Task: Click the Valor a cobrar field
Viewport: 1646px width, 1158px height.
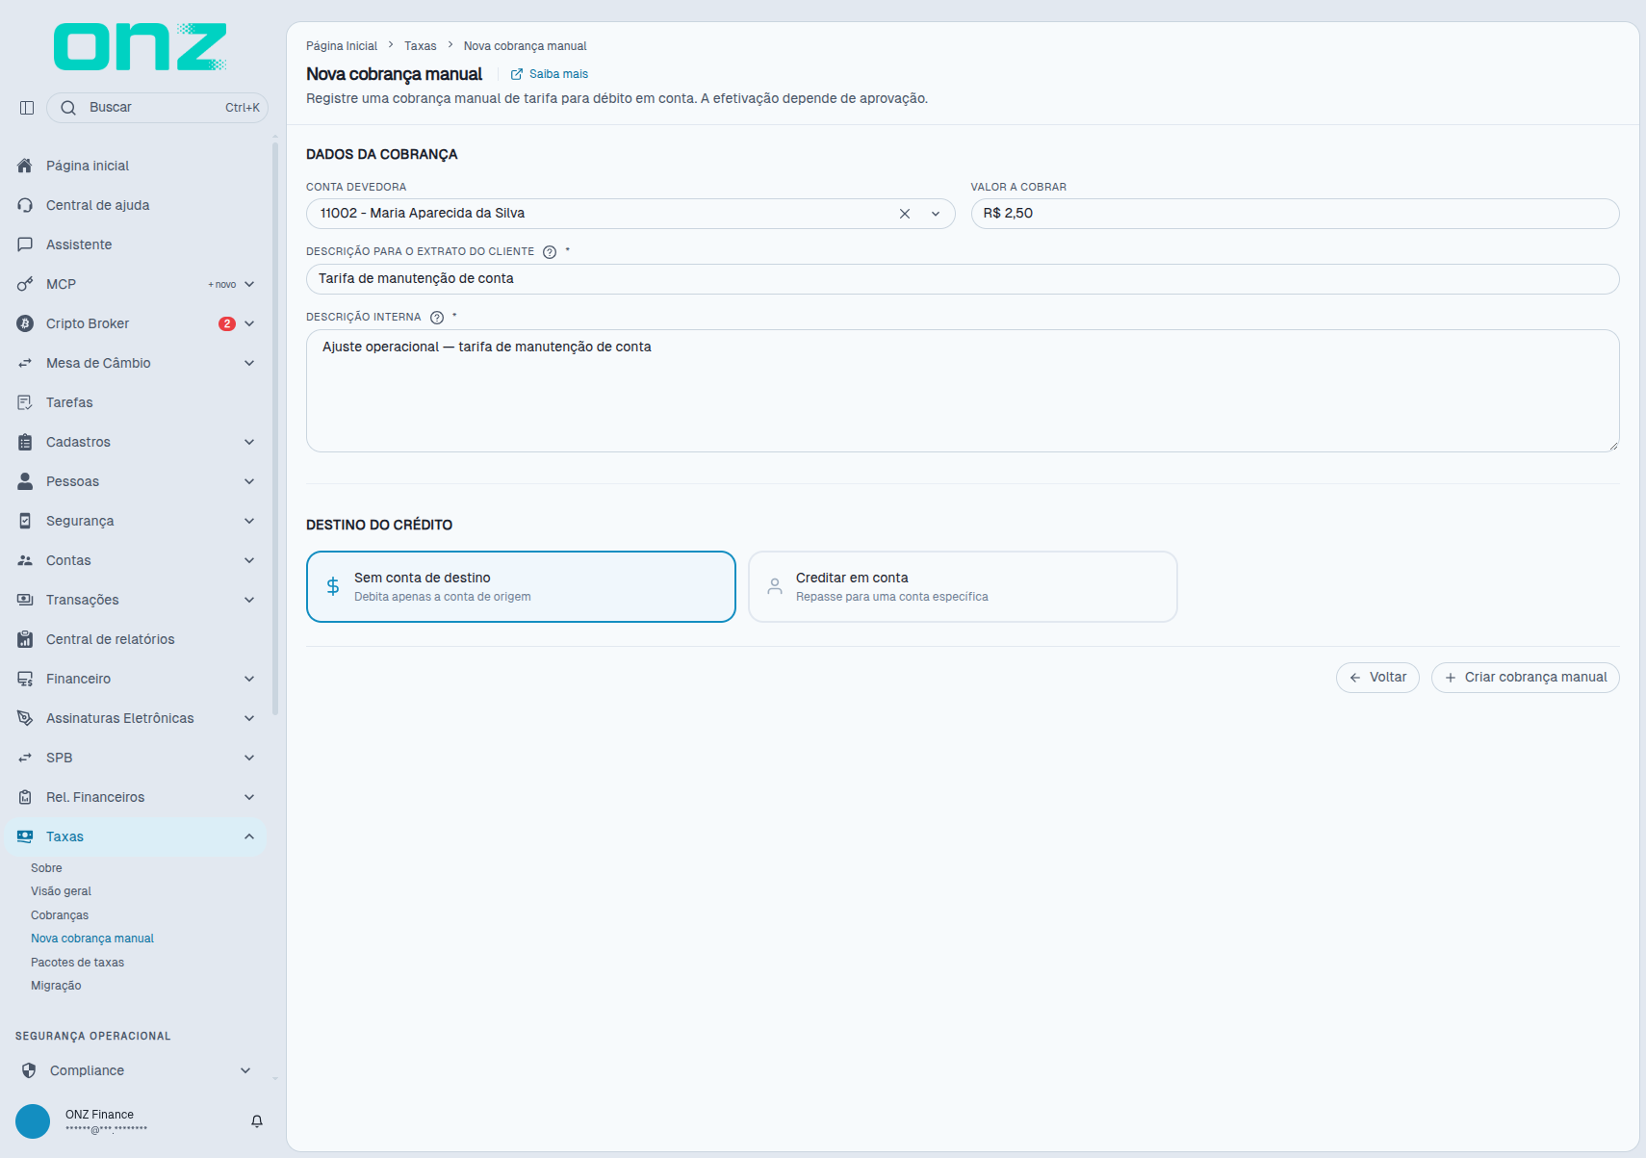Action: (1295, 214)
